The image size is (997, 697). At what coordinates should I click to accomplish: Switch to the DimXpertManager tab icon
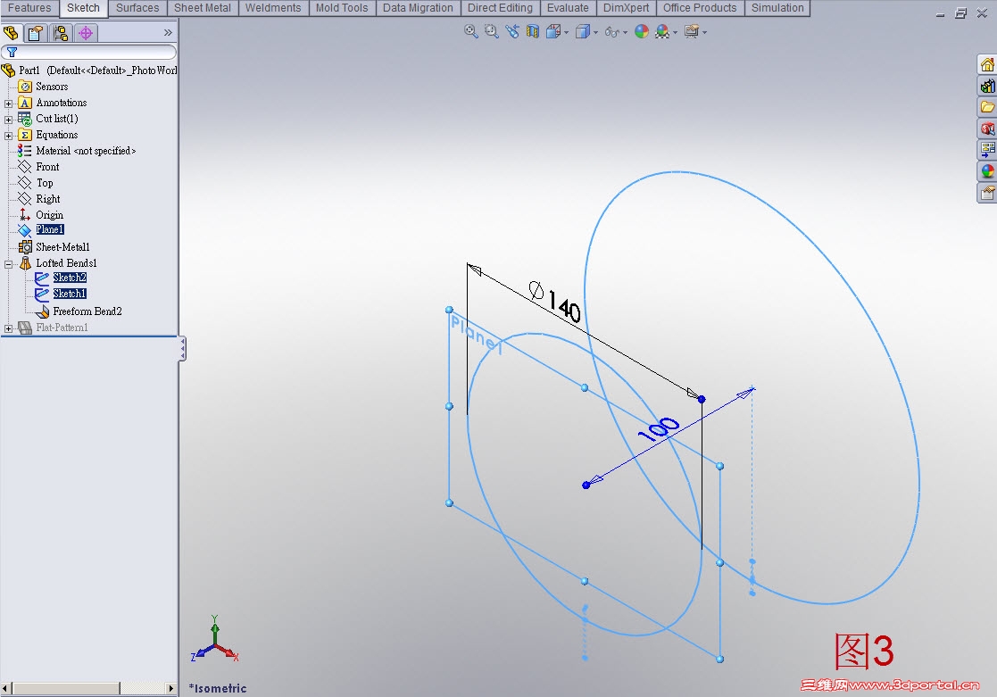pyautogui.click(x=86, y=32)
